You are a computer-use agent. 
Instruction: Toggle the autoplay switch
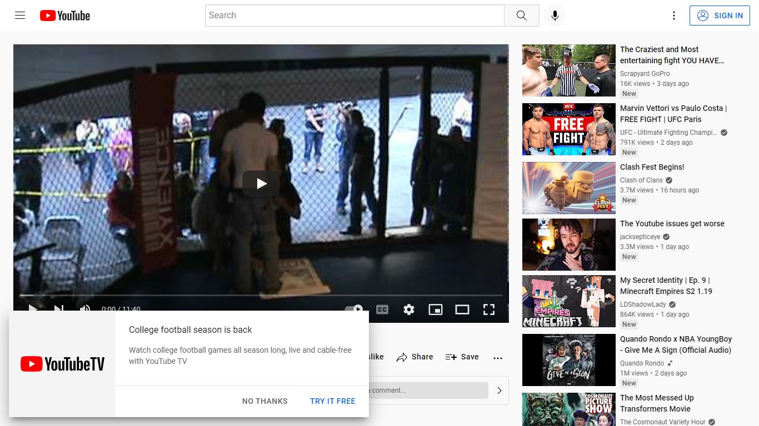tap(354, 310)
